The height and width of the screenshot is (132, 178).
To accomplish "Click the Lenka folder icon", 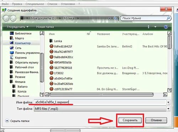I will (51, 41).
